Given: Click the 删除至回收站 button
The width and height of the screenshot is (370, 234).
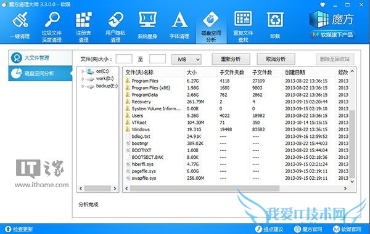Looking at the screenshot, I should tap(335, 59).
